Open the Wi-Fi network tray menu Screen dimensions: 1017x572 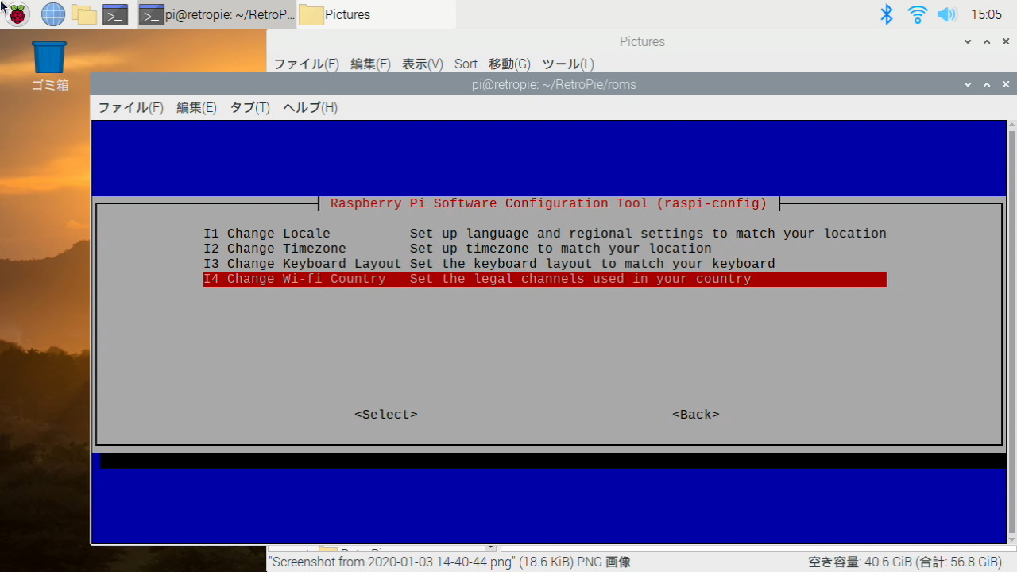tap(917, 14)
